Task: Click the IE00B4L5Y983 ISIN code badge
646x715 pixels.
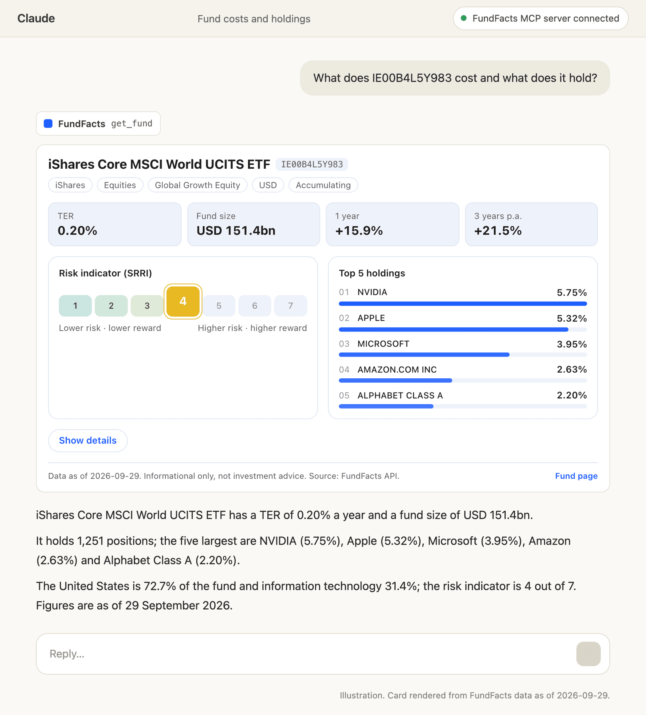Action: (x=312, y=164)
